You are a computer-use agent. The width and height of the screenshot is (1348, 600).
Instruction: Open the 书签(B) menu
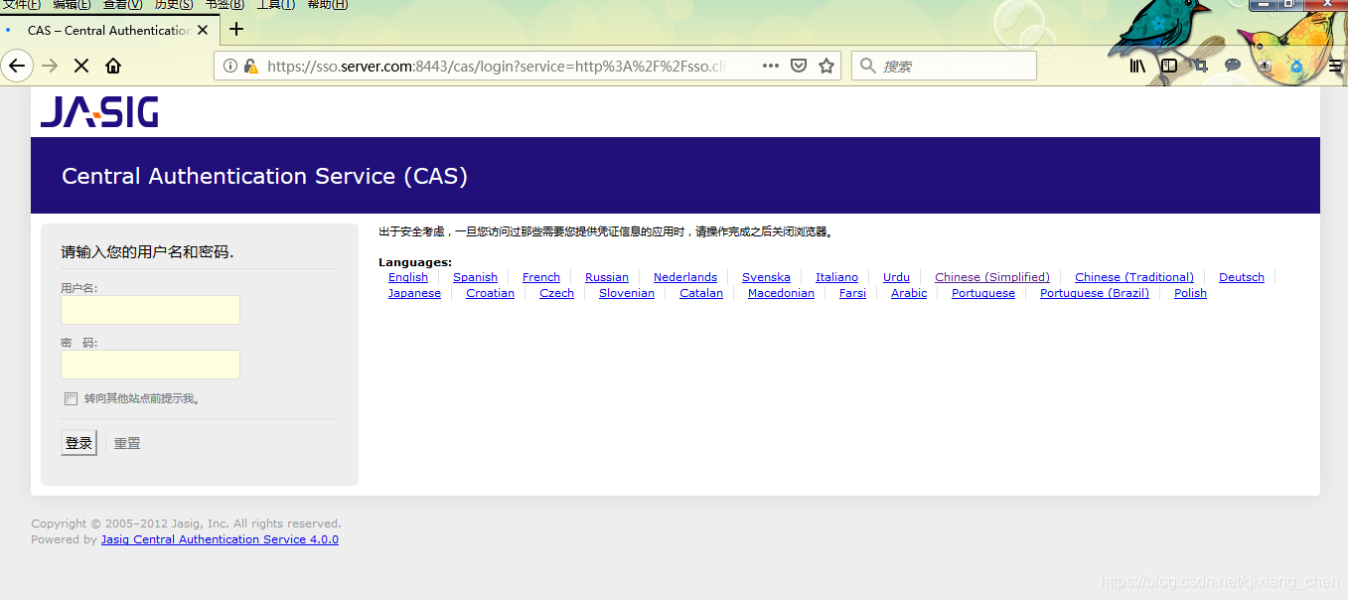click(225, 4)
